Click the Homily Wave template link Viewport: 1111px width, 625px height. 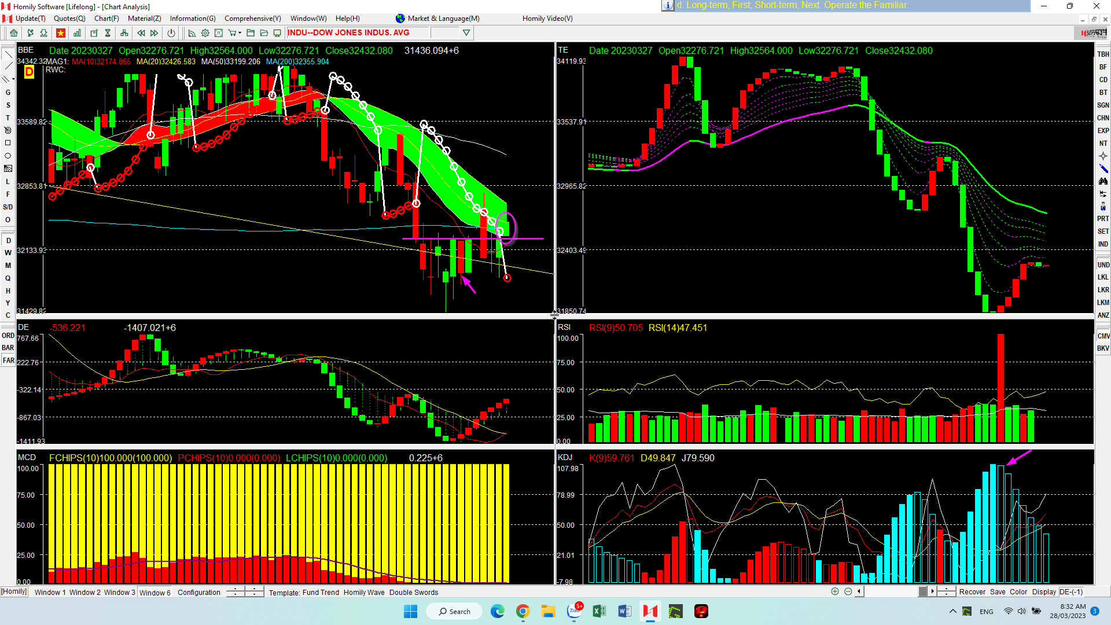(x=363, y=592)
